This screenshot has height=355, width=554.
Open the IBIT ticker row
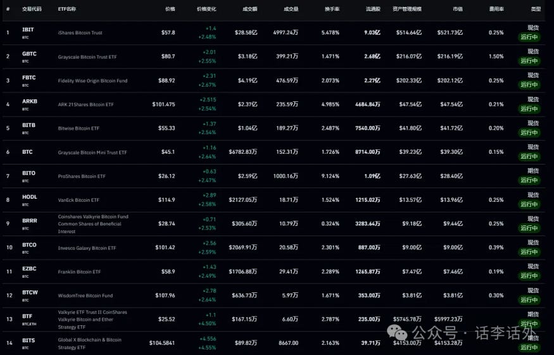click(x=274, y=32)
